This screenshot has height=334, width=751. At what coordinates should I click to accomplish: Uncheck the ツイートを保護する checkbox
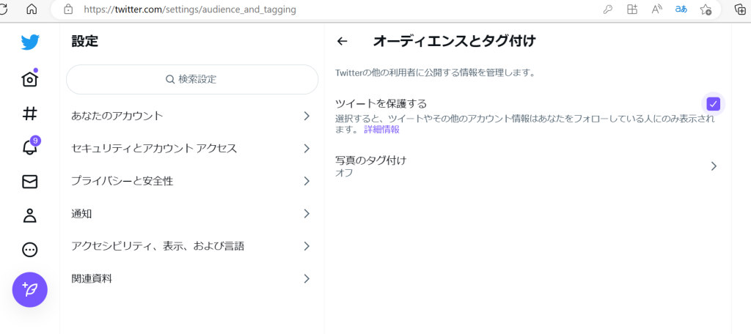tap(714, 103)
